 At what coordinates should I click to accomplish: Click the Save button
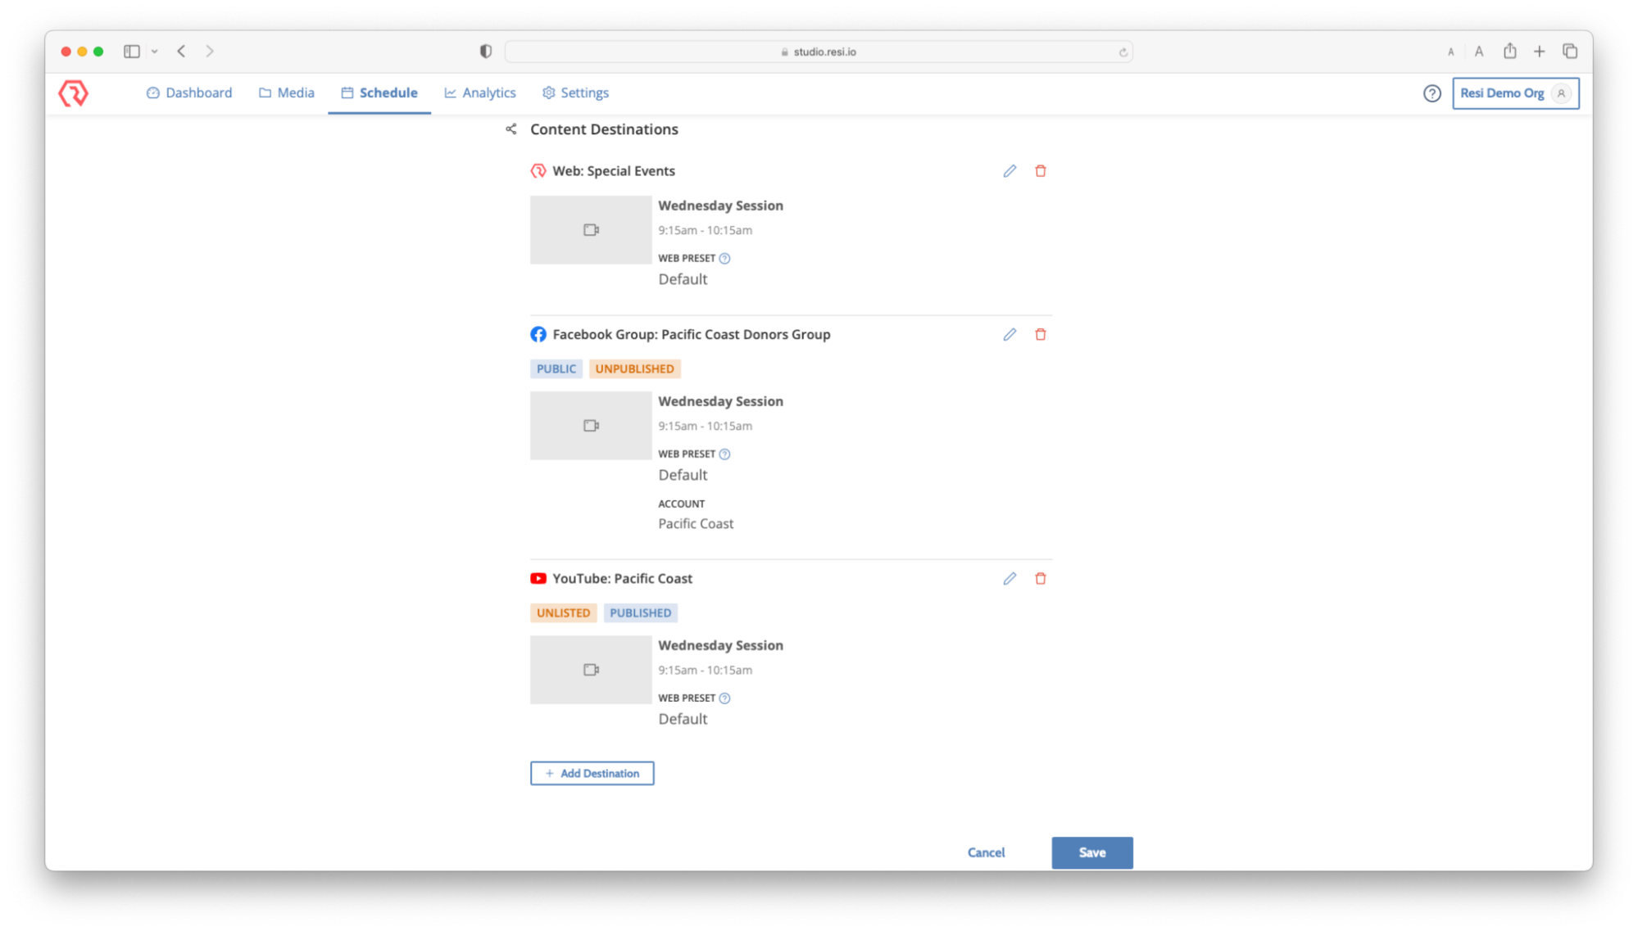[x=1091, y=852]
